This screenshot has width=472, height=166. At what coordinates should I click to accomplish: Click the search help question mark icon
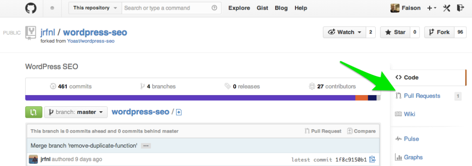coord(214,8)
